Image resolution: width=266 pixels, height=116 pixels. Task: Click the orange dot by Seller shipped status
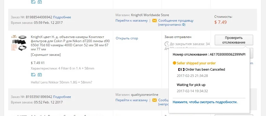(174, 63)
